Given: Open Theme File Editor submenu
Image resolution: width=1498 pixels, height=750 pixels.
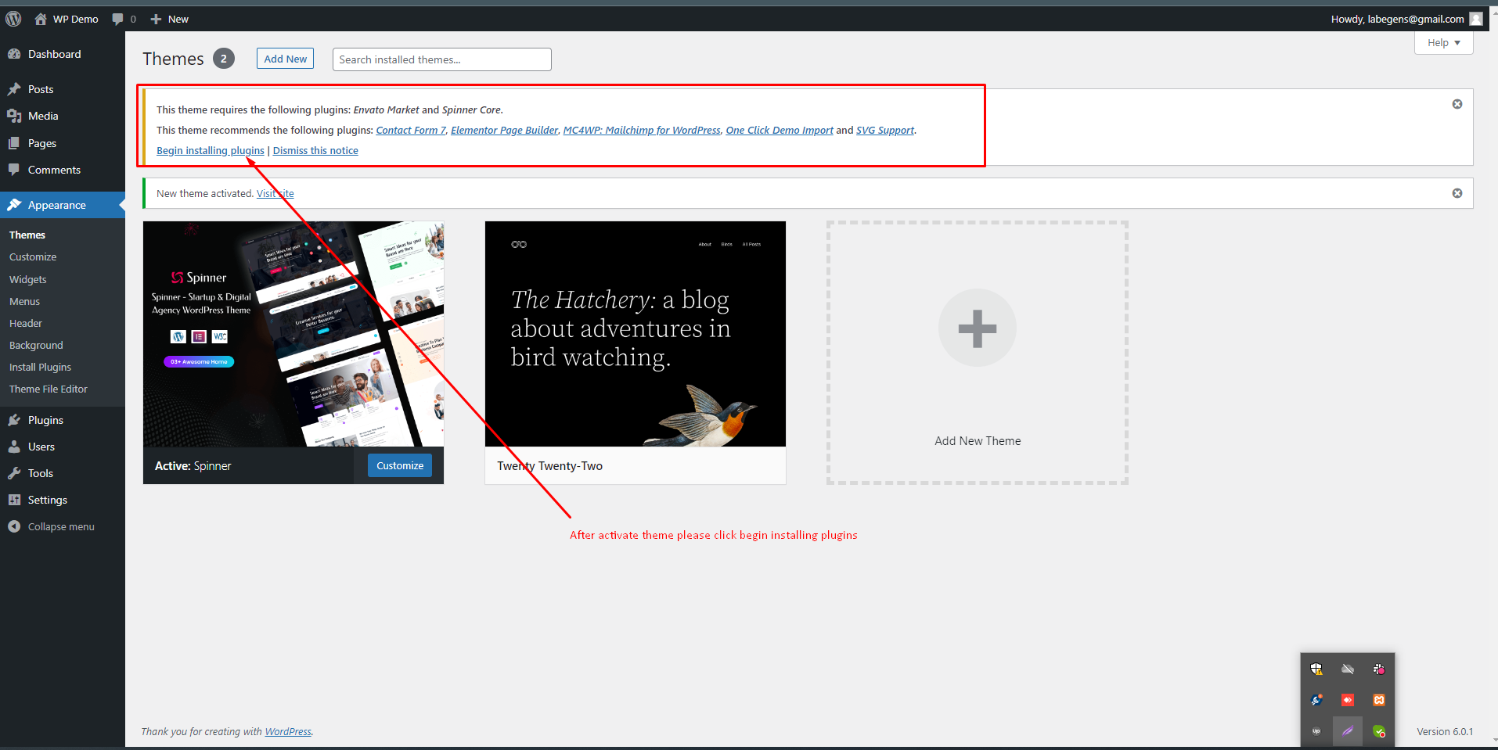Looking at the screenshot, I should point(49,389).
